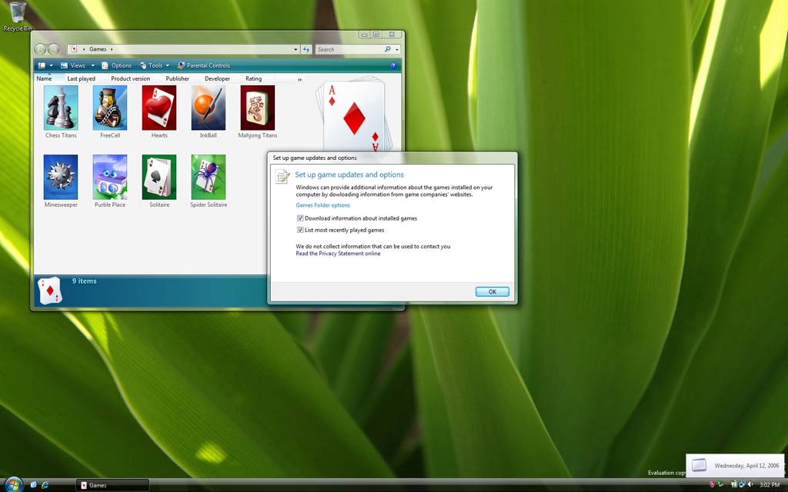Open the Chess Titans game icon

point(61,108)
